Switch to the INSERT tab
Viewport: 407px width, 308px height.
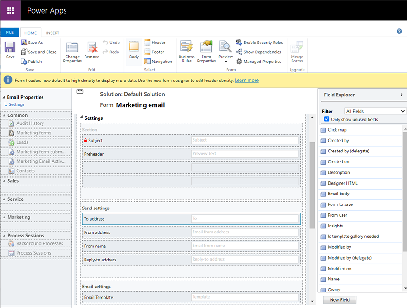click(52, 33)
